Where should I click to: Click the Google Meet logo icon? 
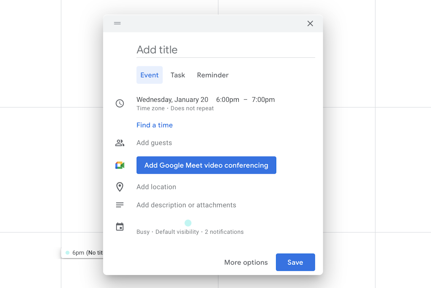(x=120, y=165)
